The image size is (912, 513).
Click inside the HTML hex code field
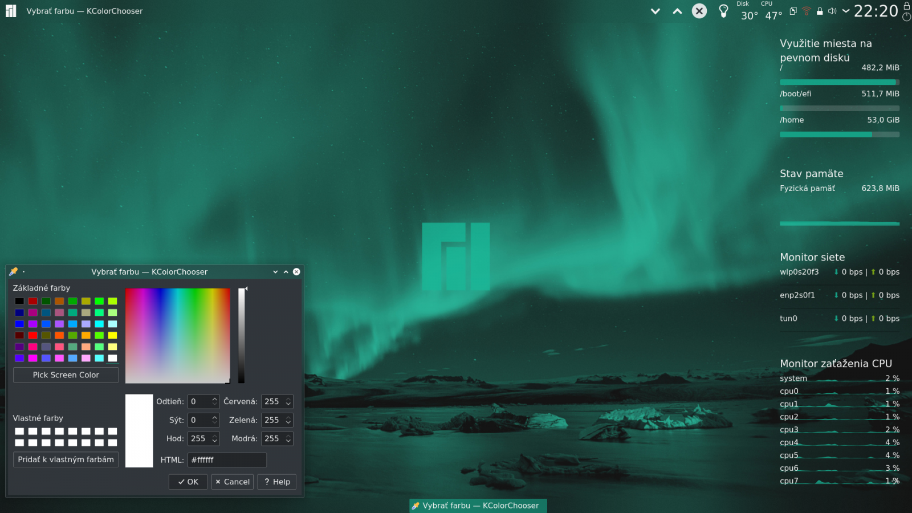(227, 459)
